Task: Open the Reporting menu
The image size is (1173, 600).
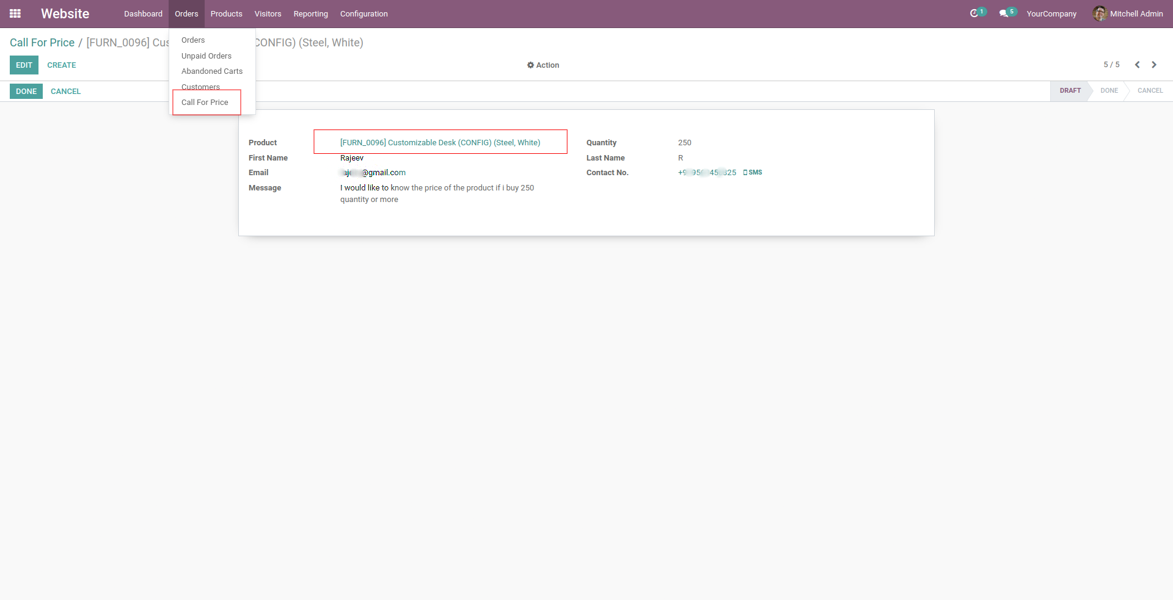Action: click(310, 13)
